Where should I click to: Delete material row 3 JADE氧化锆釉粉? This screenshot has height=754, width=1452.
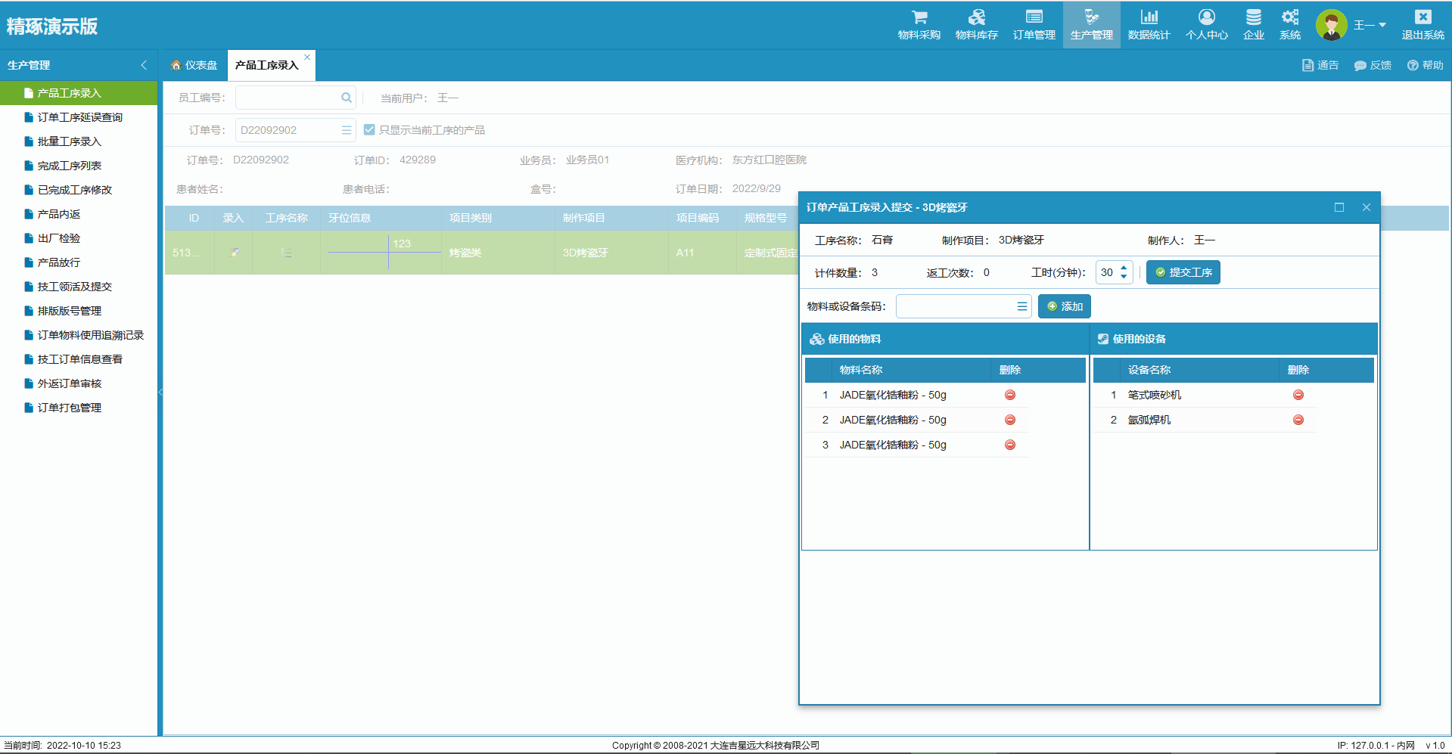click(x=1009, y=445)
